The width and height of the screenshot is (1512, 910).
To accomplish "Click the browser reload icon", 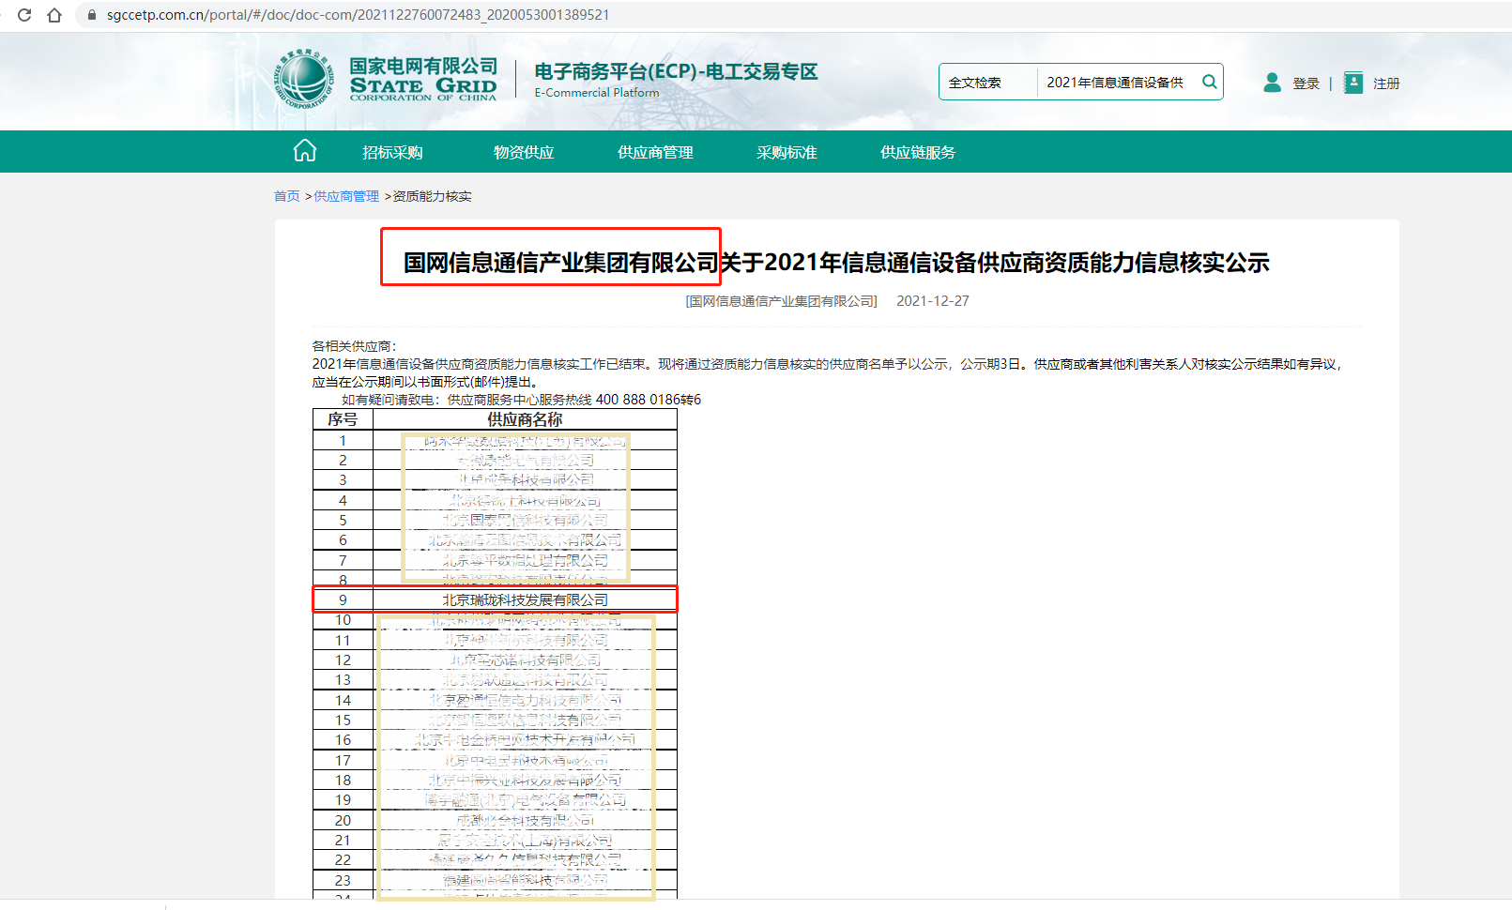I will 24,15.
